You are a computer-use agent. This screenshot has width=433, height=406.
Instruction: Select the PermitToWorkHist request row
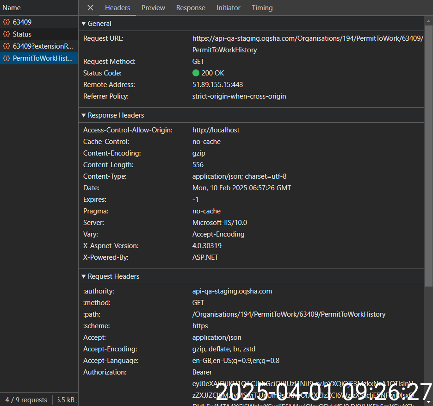coord(43,58)
